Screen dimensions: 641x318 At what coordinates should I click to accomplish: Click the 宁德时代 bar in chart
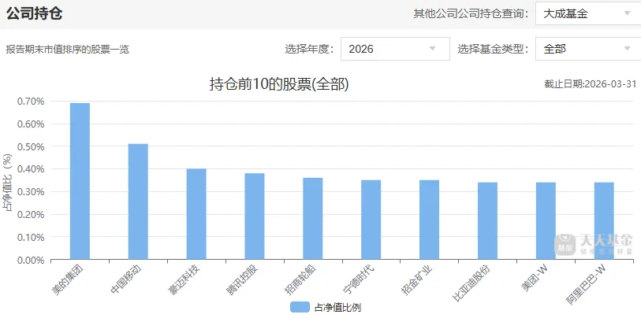tap(371, 220)
